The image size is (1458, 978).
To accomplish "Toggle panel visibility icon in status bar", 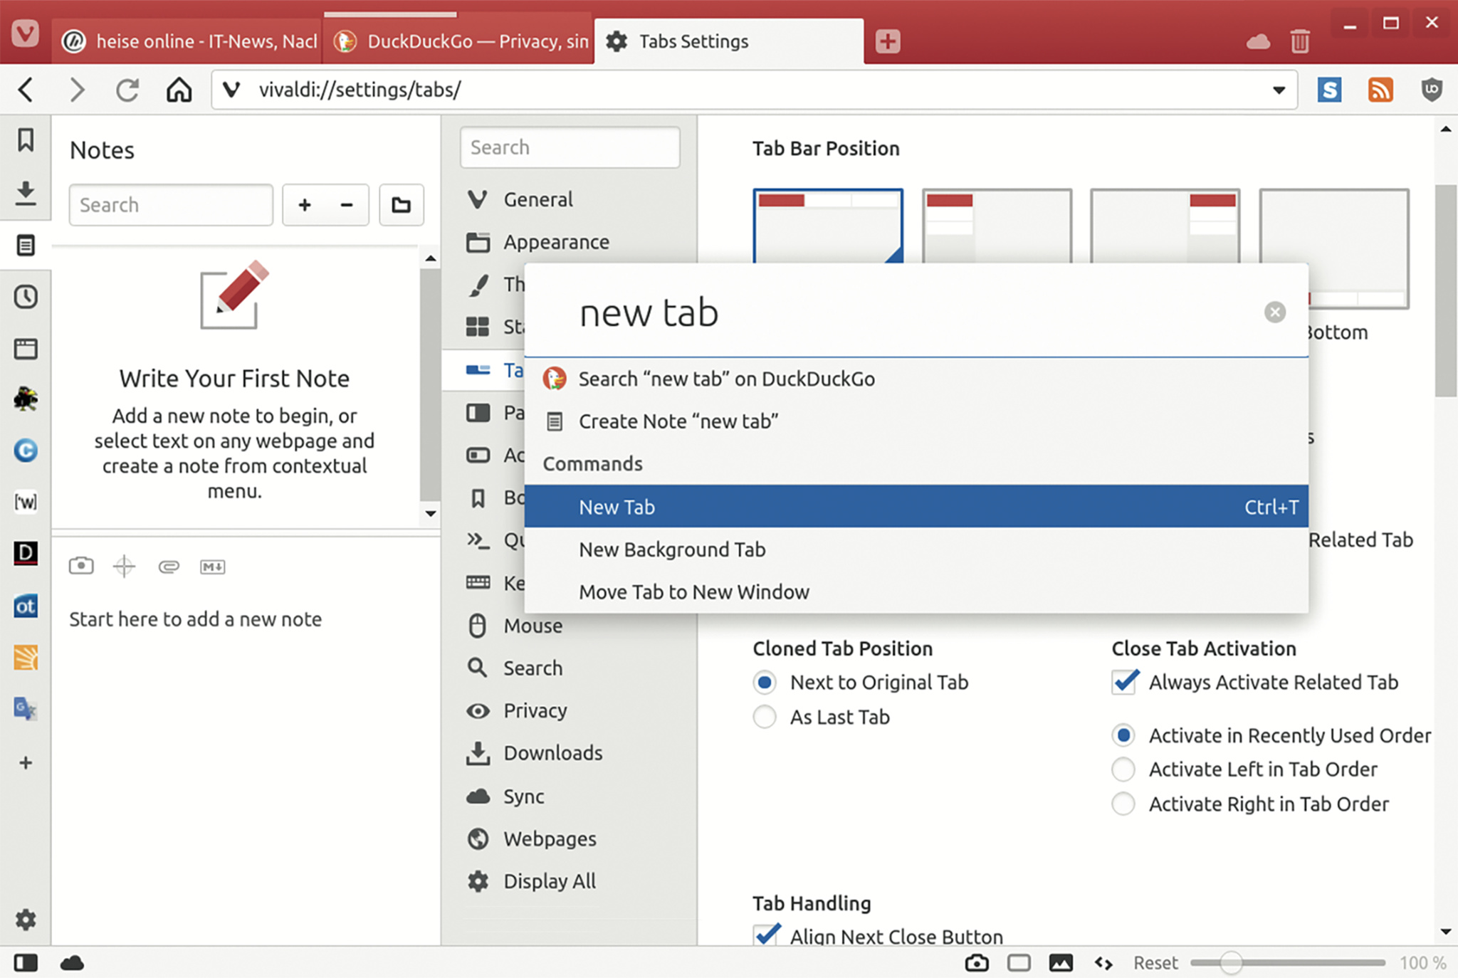I will (x=26, y=963).
